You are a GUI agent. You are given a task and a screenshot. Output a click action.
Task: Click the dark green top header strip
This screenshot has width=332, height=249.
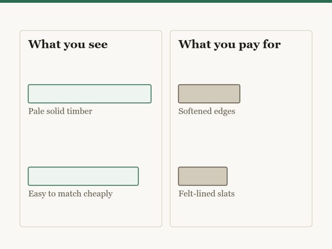166,1
